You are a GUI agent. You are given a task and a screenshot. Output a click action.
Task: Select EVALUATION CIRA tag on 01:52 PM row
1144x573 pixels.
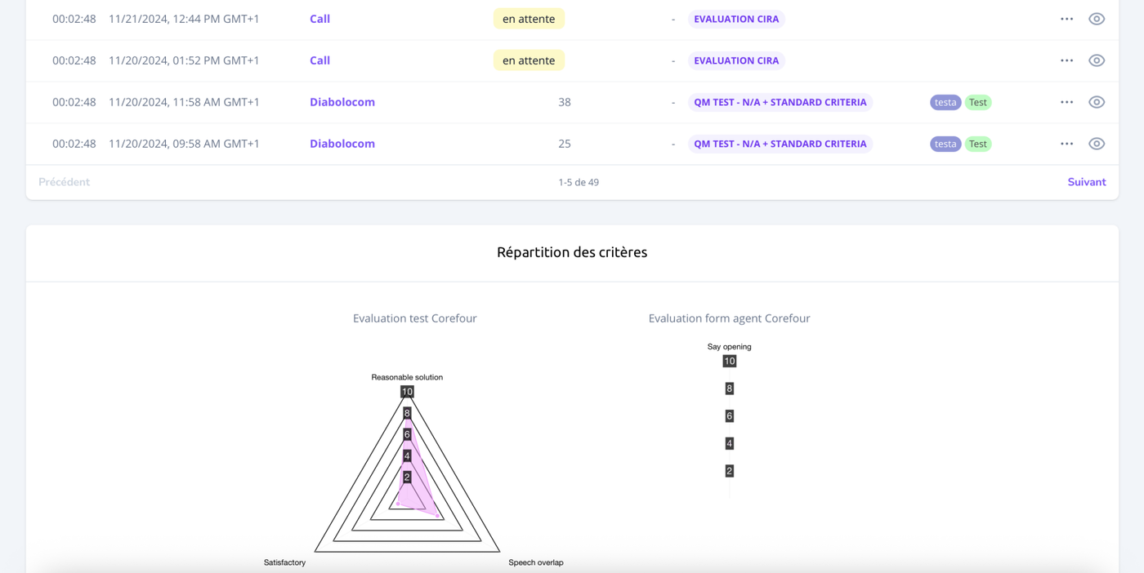(x=735, y=60)
